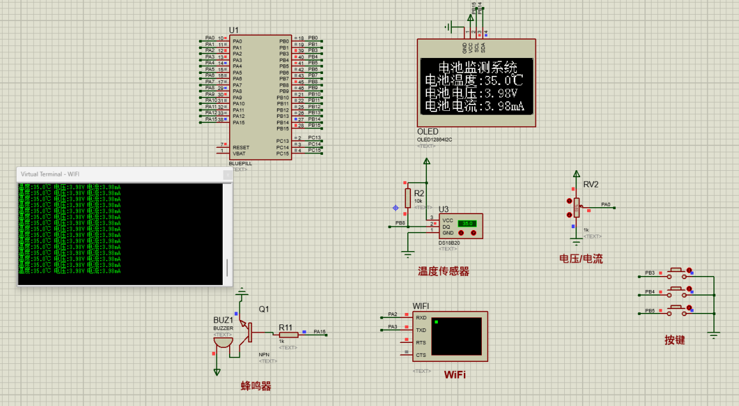Click the DS18B20 temperature readout 35.0
Viewport: 739px width, 406px height.
[x=467, y=223]
